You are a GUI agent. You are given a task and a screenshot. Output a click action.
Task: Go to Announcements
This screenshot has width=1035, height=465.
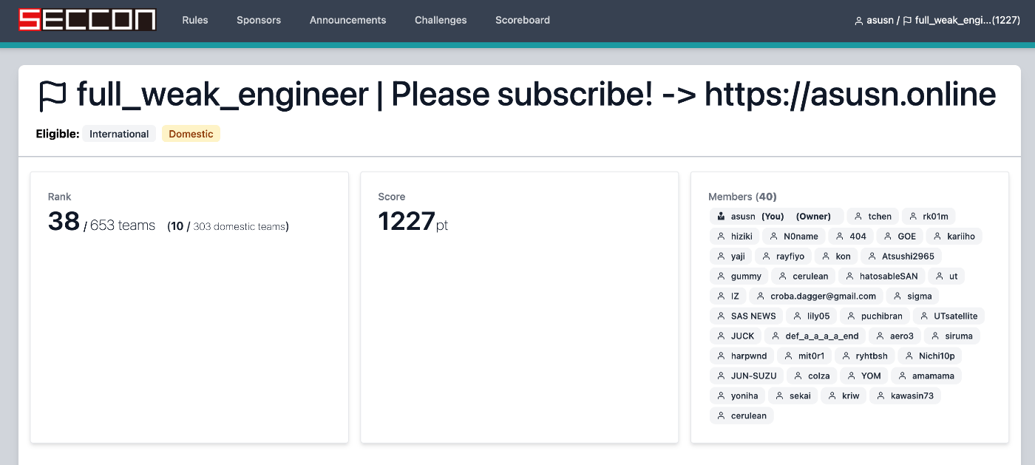coord(347,20)
